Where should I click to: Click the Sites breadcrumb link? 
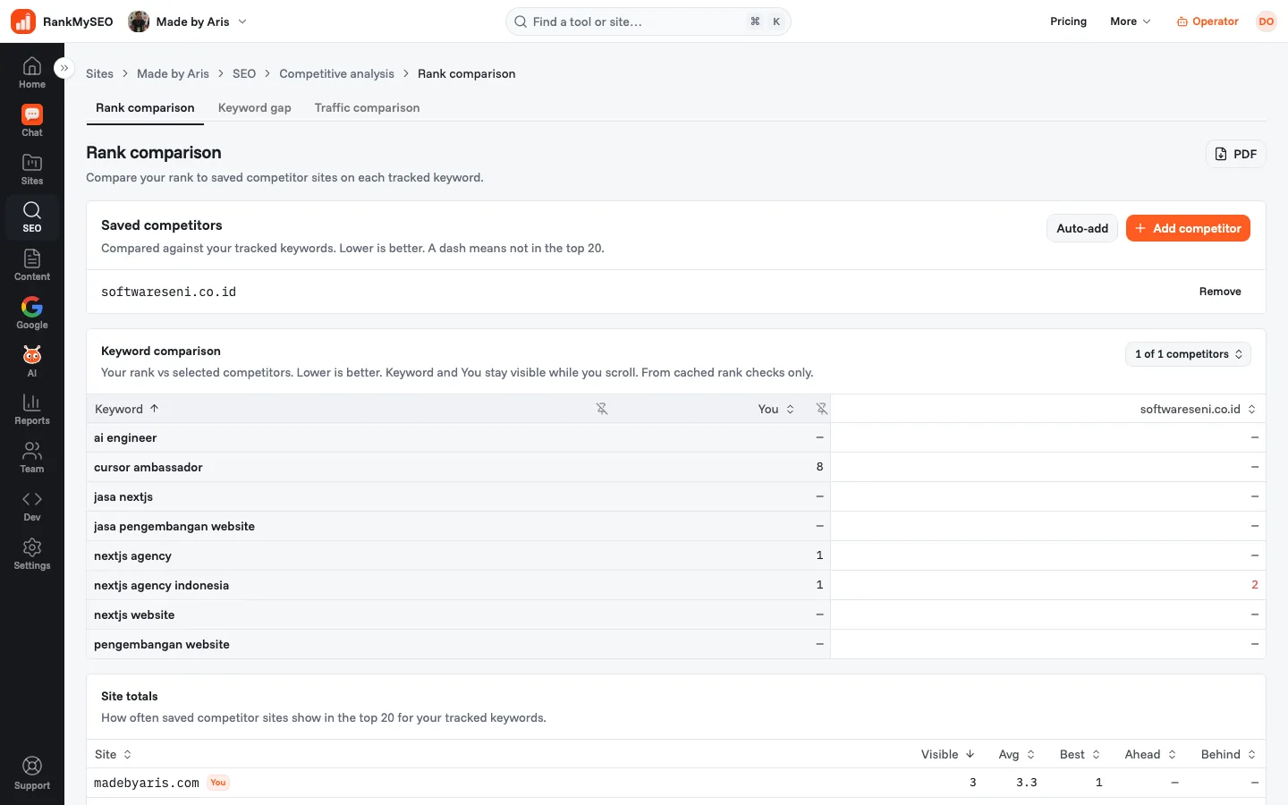99,73
